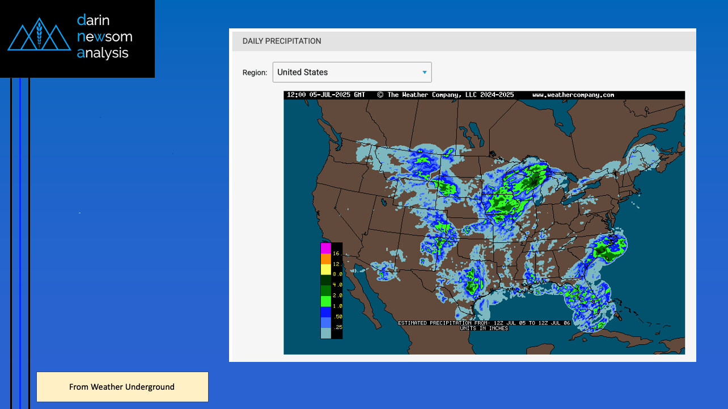Click the dark blue legend swatch
Image resolution: width=728 pixels, height=409 pixels.
pos(325,311)
